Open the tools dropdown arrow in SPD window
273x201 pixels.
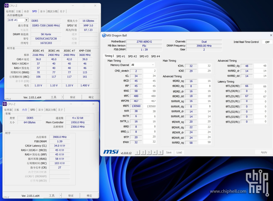pyautogui.click(x=62, y=97)
